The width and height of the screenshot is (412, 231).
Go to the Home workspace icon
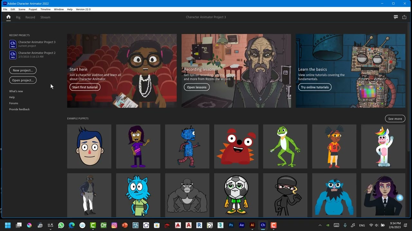(8, 17)
